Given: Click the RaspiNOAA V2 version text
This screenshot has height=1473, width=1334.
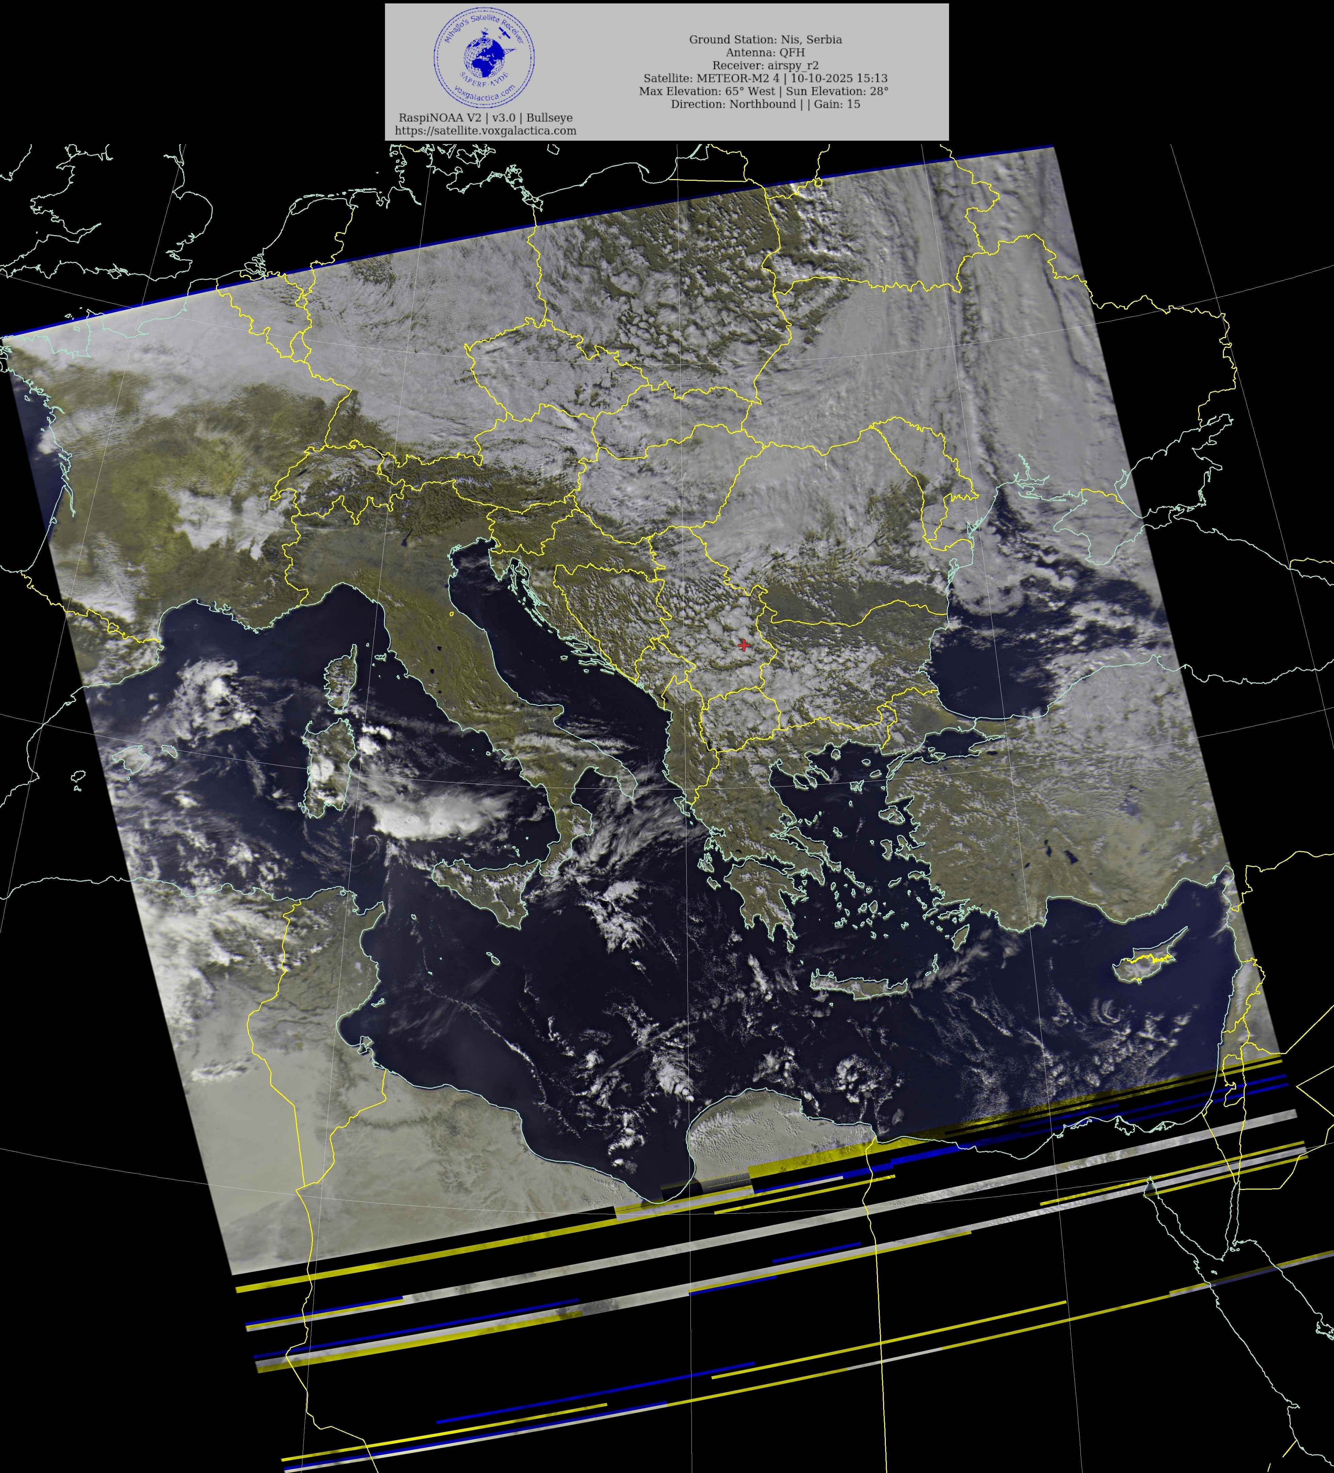Looking at the screenshot, I should pos(485,118).
